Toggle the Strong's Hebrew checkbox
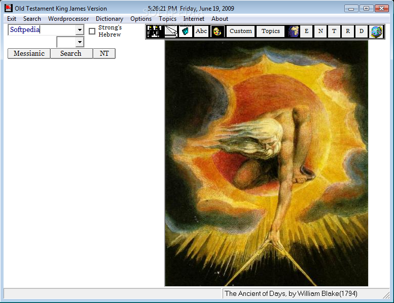394x303 pixels. pyautogui.click(x=92, y=31)
